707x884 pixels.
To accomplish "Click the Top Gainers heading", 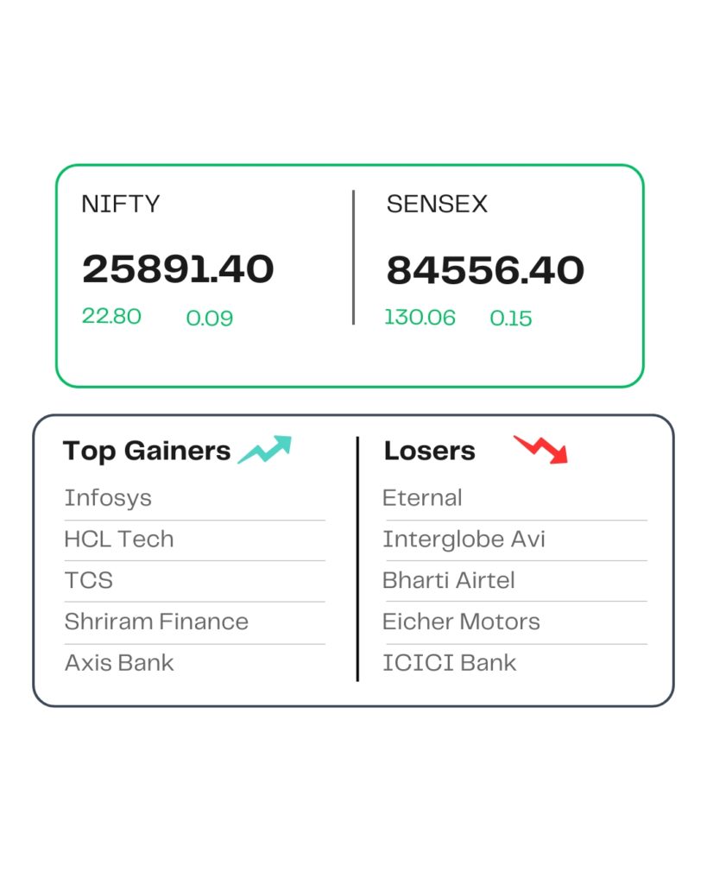I will point(147,451).
